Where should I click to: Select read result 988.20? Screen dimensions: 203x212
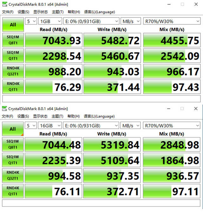point(54,71)
